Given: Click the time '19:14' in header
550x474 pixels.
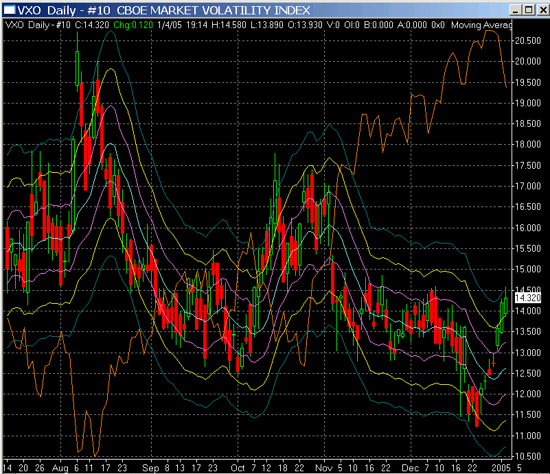Looking at the screenshot, I should [196, 25].
